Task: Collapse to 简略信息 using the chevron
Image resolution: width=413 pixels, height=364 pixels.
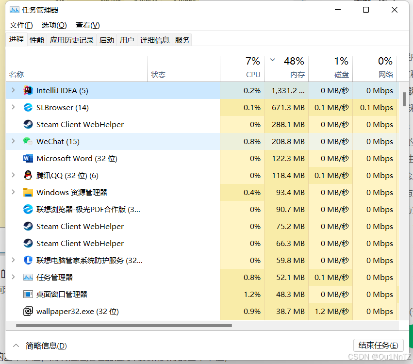Action: pyautogui.click(x=16, y=345)
